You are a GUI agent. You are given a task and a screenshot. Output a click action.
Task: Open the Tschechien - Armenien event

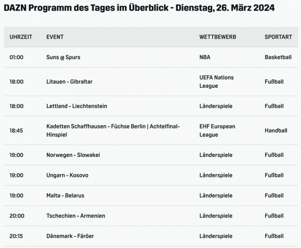point(75,216)
